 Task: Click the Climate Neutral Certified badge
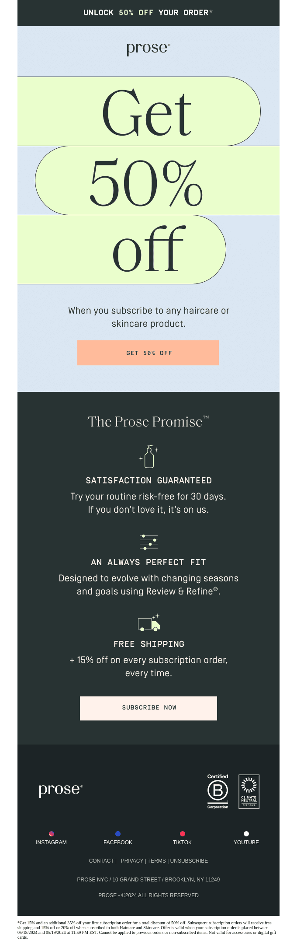pyautogui.click(x=249, y=792)
